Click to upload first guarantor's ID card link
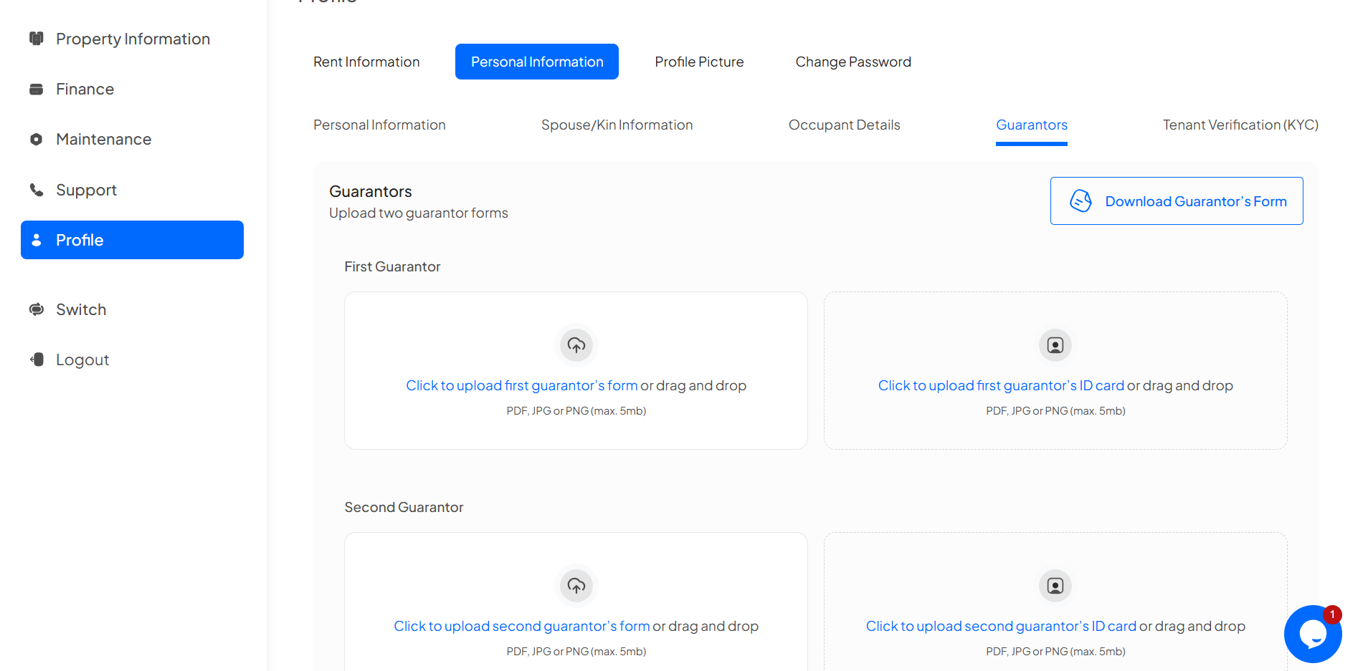The image size is (1363, 671). [1001, 385]
